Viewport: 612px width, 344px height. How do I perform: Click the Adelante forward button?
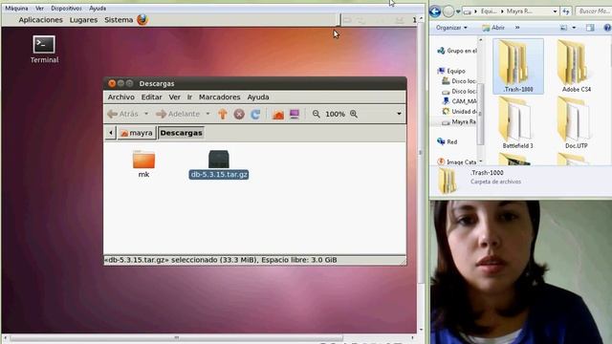(x=178, y=114)
